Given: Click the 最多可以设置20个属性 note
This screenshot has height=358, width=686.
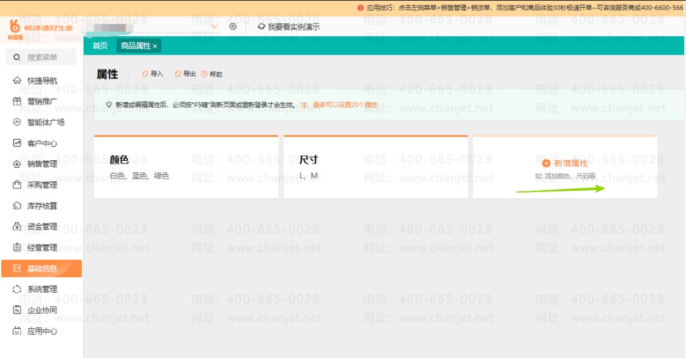Looking at the screenshot, I should pyautogui.click(x=345, y=105).
